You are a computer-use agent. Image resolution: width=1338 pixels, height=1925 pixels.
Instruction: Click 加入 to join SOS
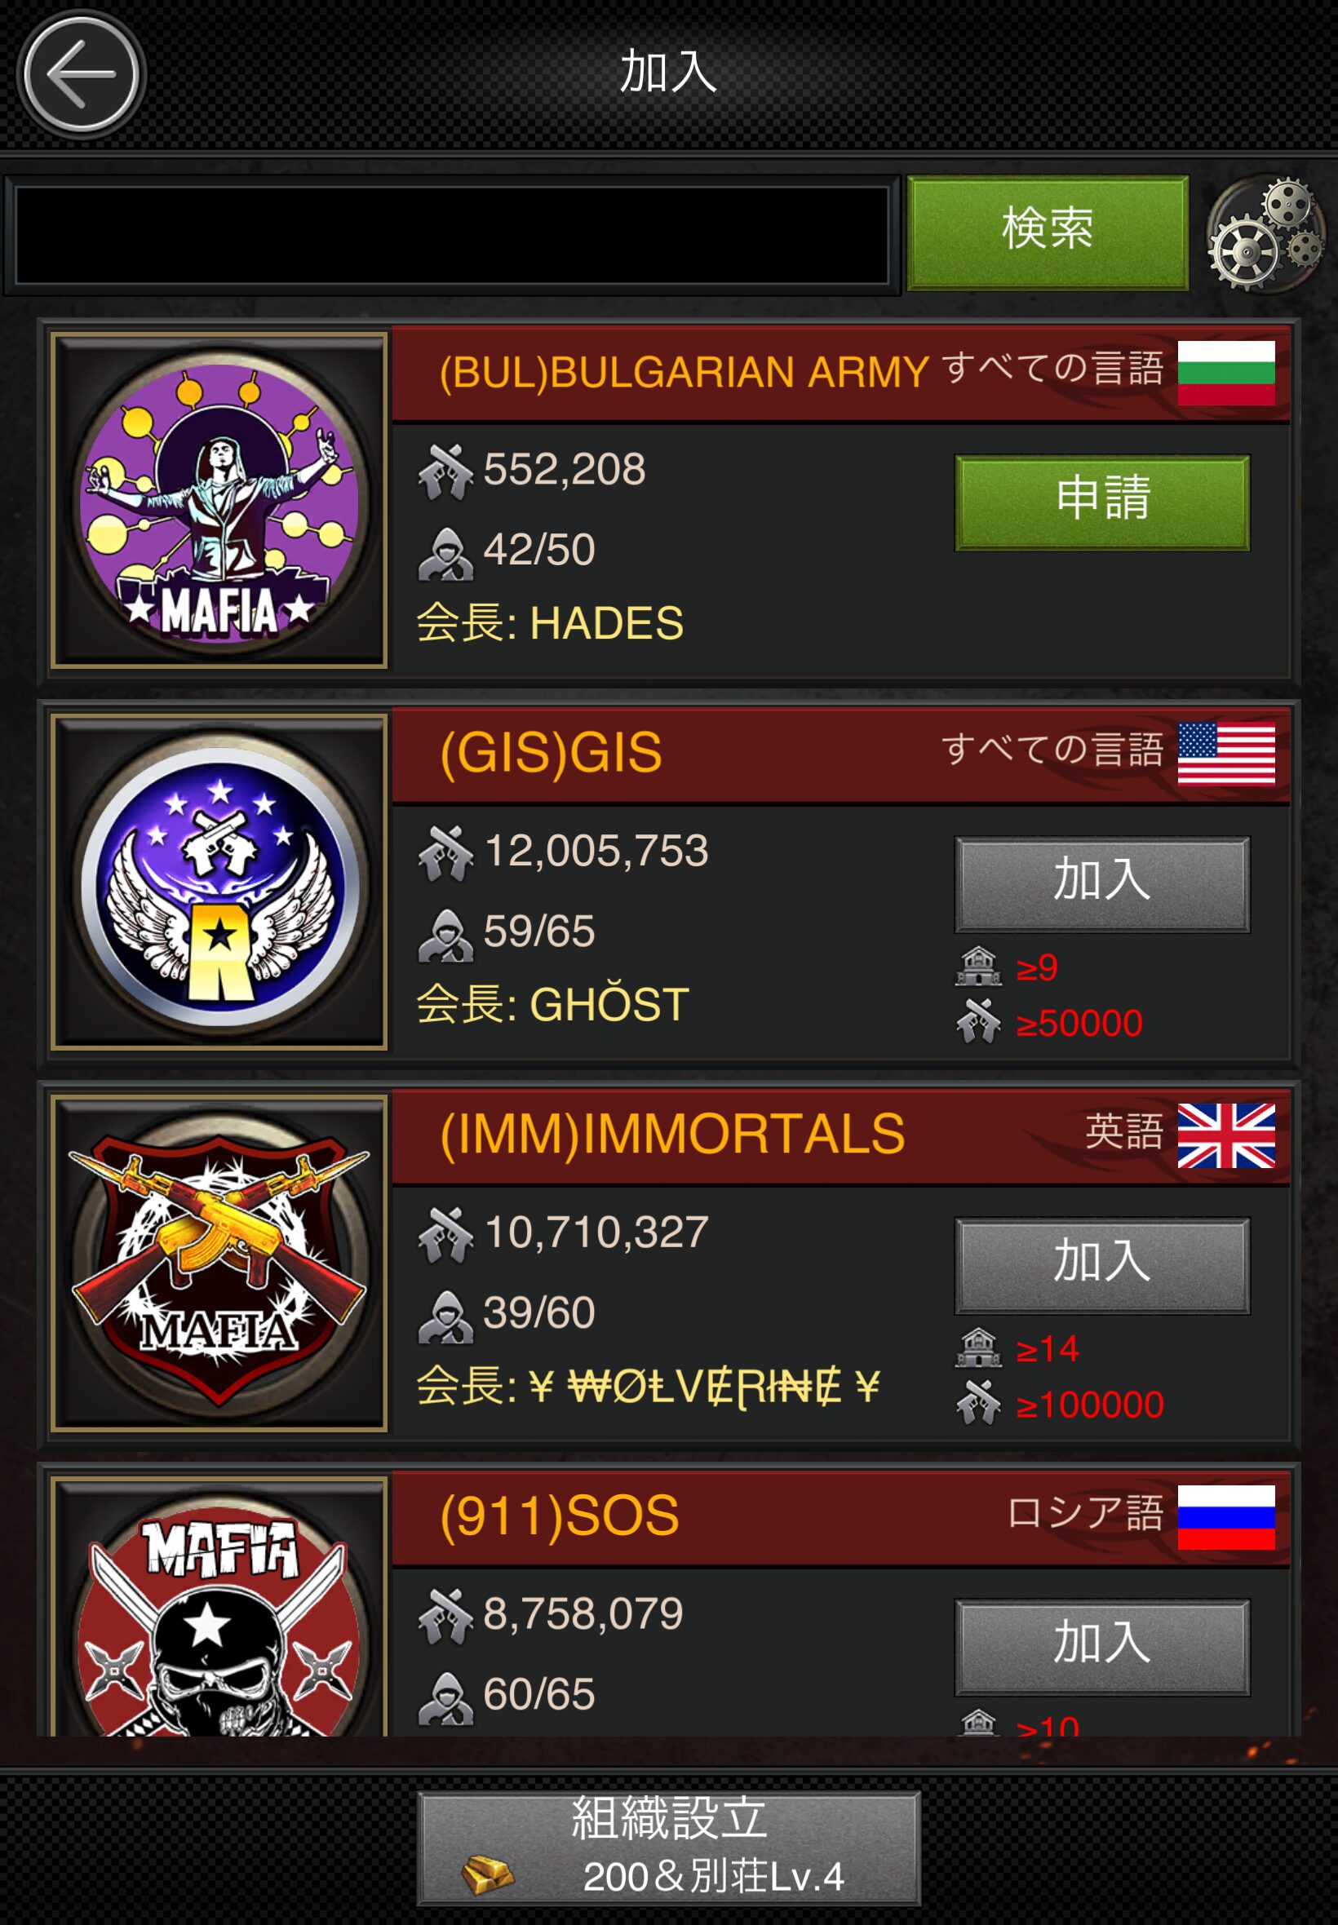click(x=1102, y=1647)
